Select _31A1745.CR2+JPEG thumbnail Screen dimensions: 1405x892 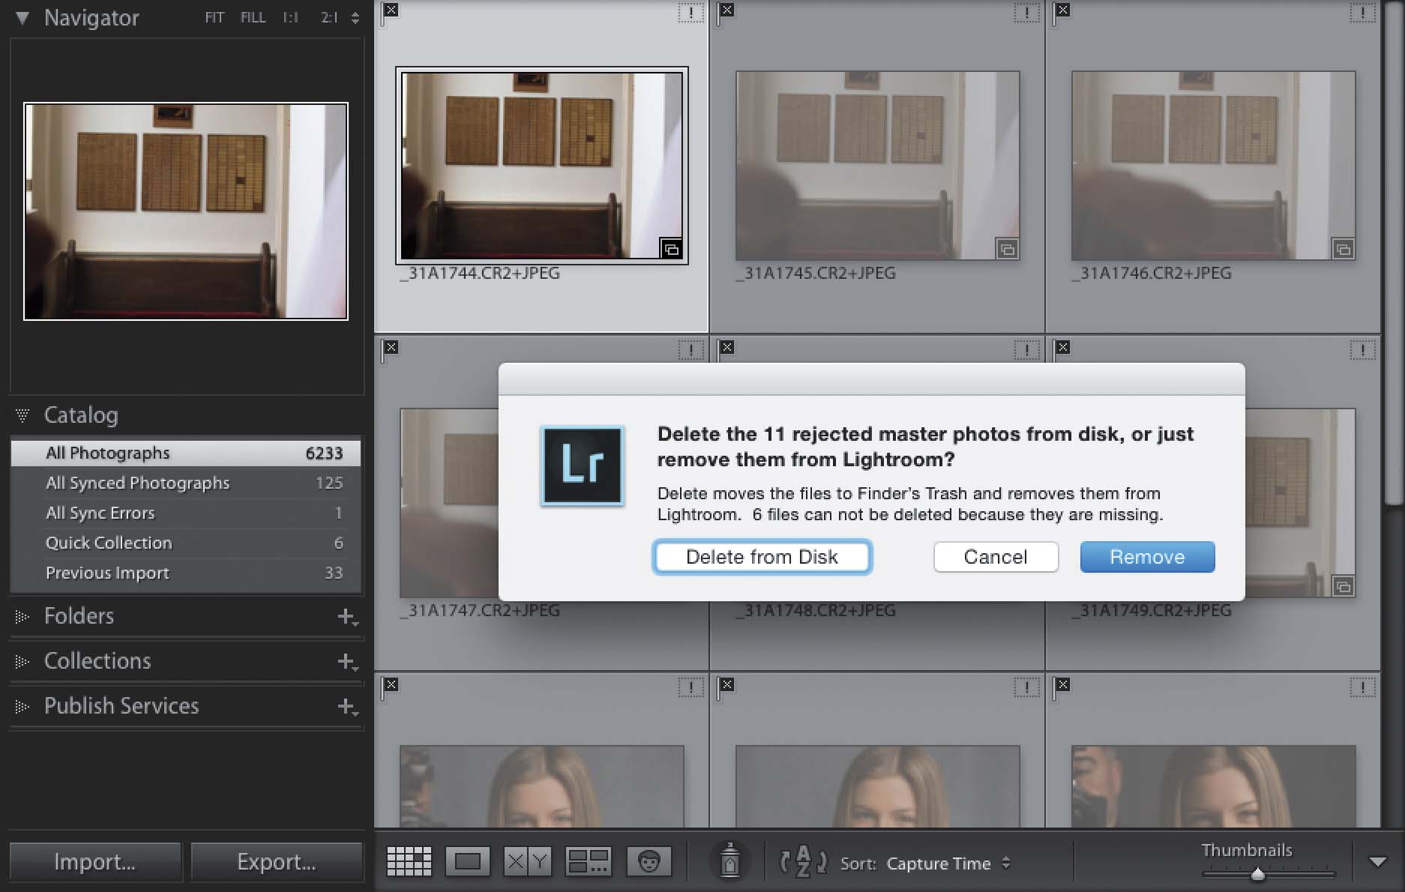(x=877, y=166)
